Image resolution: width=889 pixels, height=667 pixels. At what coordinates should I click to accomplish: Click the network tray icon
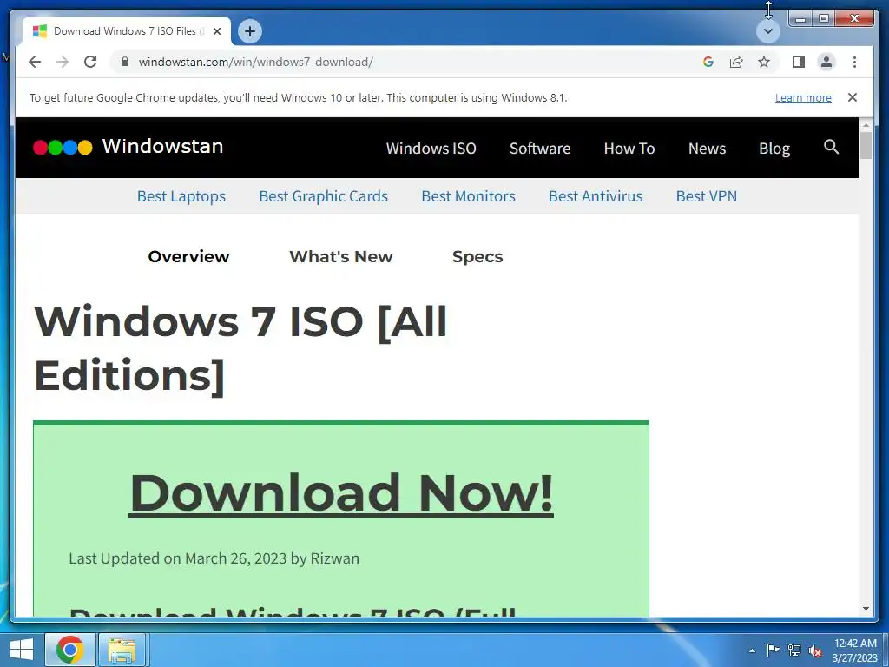(794, 650)
